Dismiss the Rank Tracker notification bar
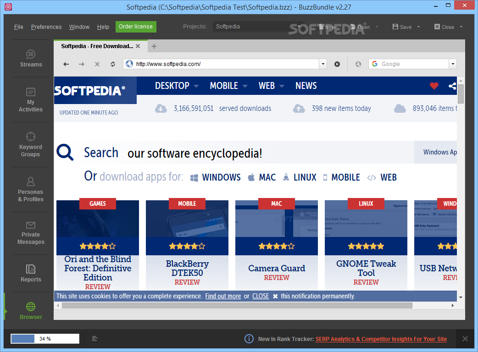 (465, 339)
